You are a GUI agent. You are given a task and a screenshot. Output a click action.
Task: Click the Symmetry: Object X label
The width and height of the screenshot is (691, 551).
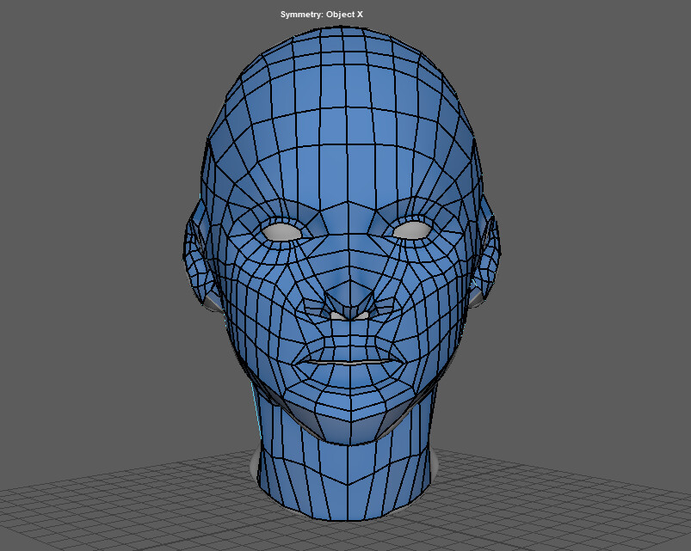click(x=322, y=14)
